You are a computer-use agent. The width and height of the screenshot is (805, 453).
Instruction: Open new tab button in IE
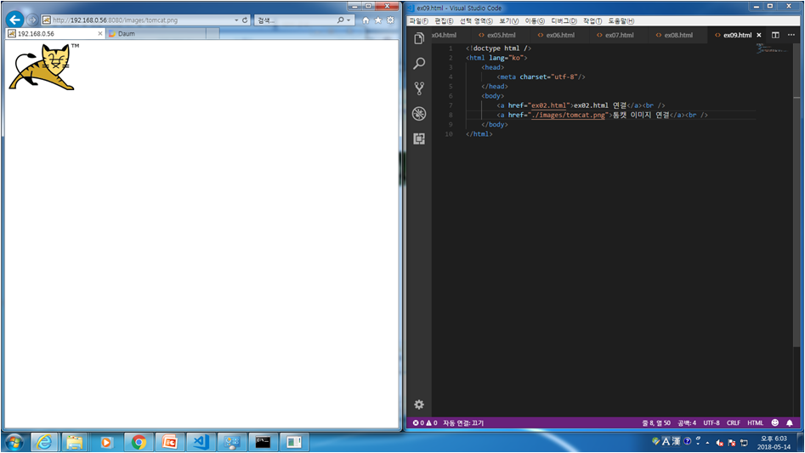click(213, 33)
